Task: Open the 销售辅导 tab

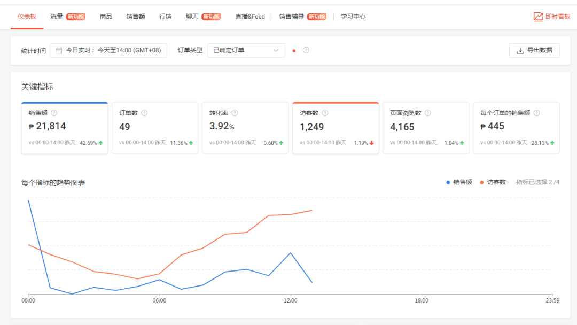Action: pos(292,17)
